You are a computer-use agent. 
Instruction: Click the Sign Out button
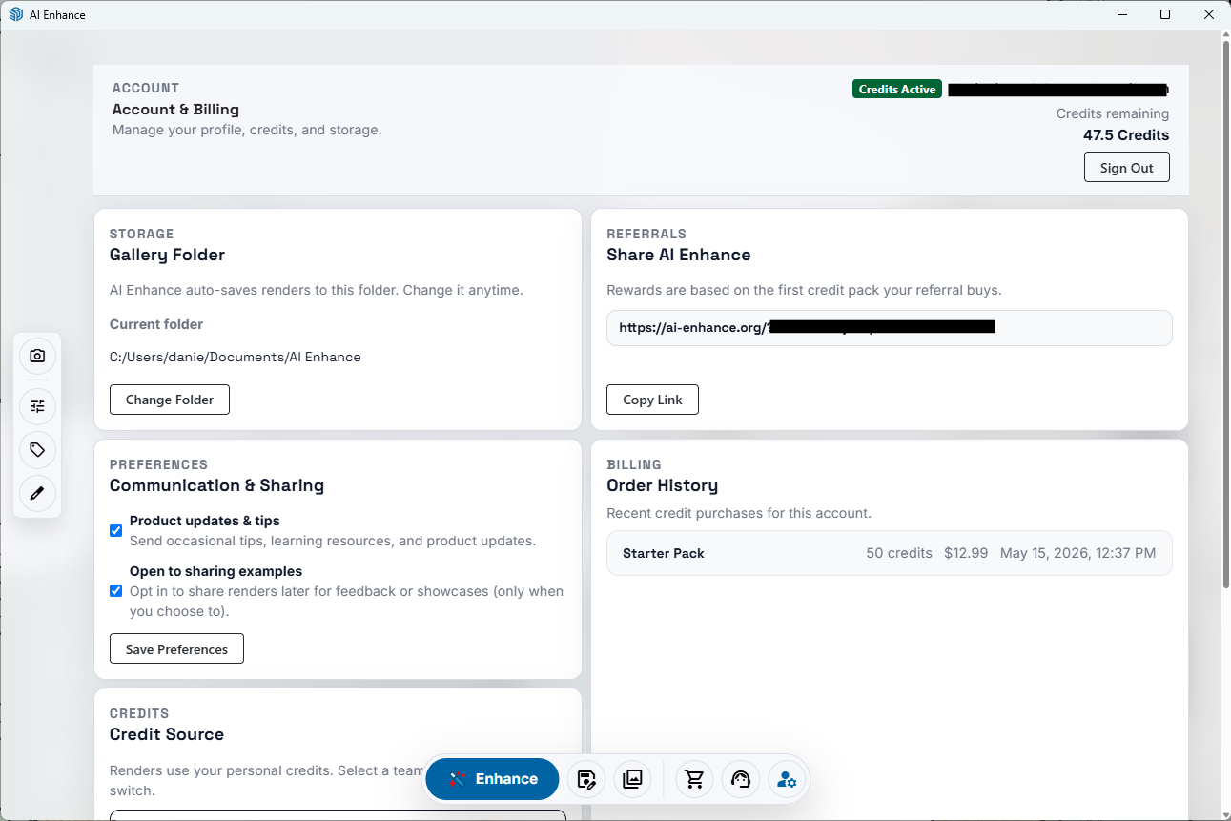1127,168
